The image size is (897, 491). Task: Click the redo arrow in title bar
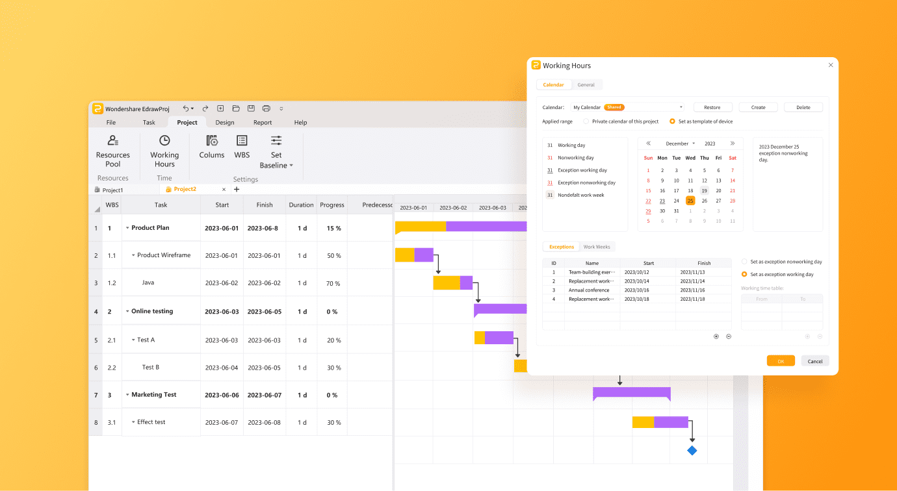(205, 108)
